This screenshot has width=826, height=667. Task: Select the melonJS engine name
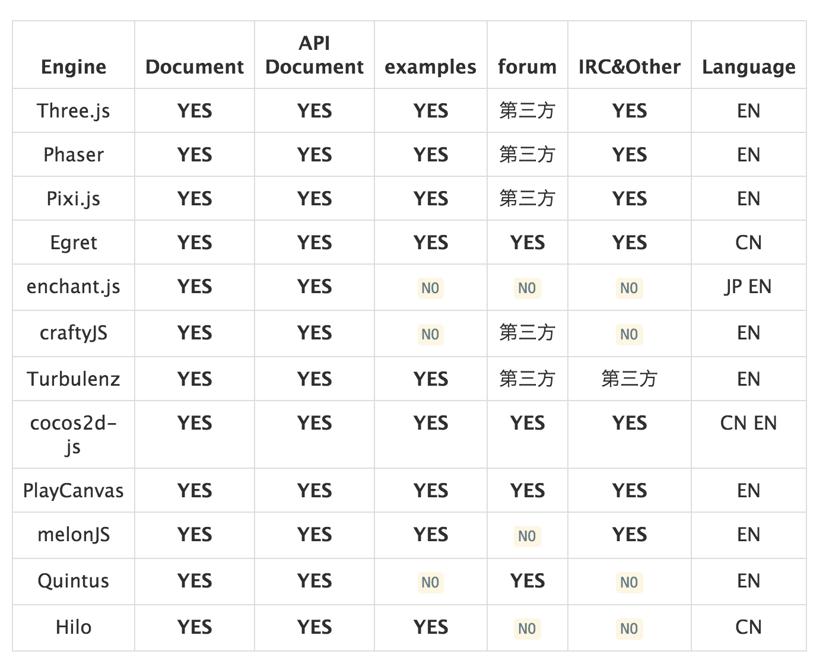(74, 535)
